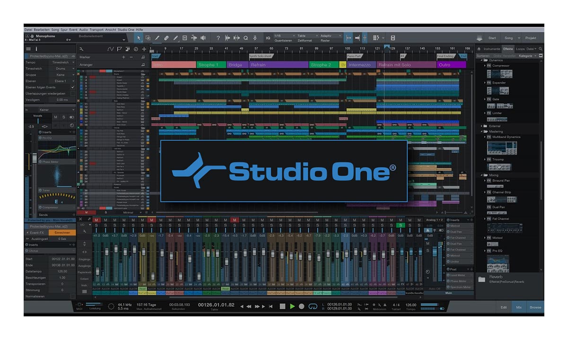The image size is (568, 340).
Task: Click the IQ quantize icon
Action: (268, 38)
